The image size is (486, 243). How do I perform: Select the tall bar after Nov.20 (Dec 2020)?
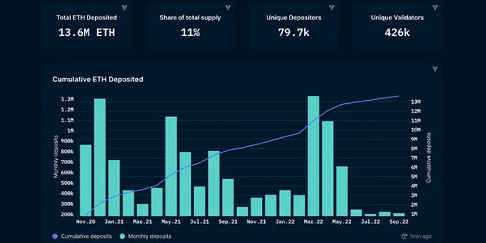[100, 157]
